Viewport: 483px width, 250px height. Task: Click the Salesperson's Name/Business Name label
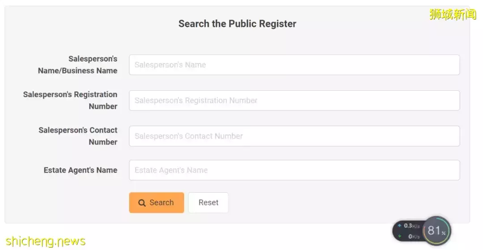pos(77,65)
